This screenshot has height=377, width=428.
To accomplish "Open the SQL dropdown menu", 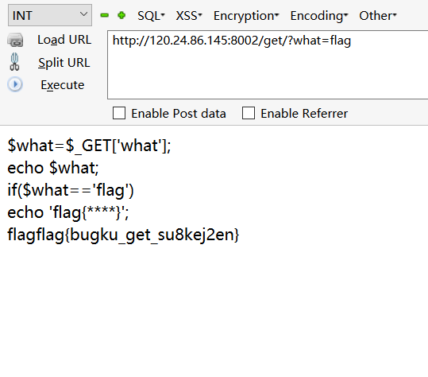I will click(151, 16).
